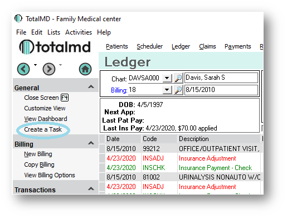Click the TotalMD title bar logo icon
The width and height of the screenshot is (287, 218).
pos(18,18)
